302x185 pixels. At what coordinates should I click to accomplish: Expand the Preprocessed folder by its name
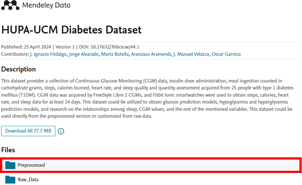coord(31,165)
